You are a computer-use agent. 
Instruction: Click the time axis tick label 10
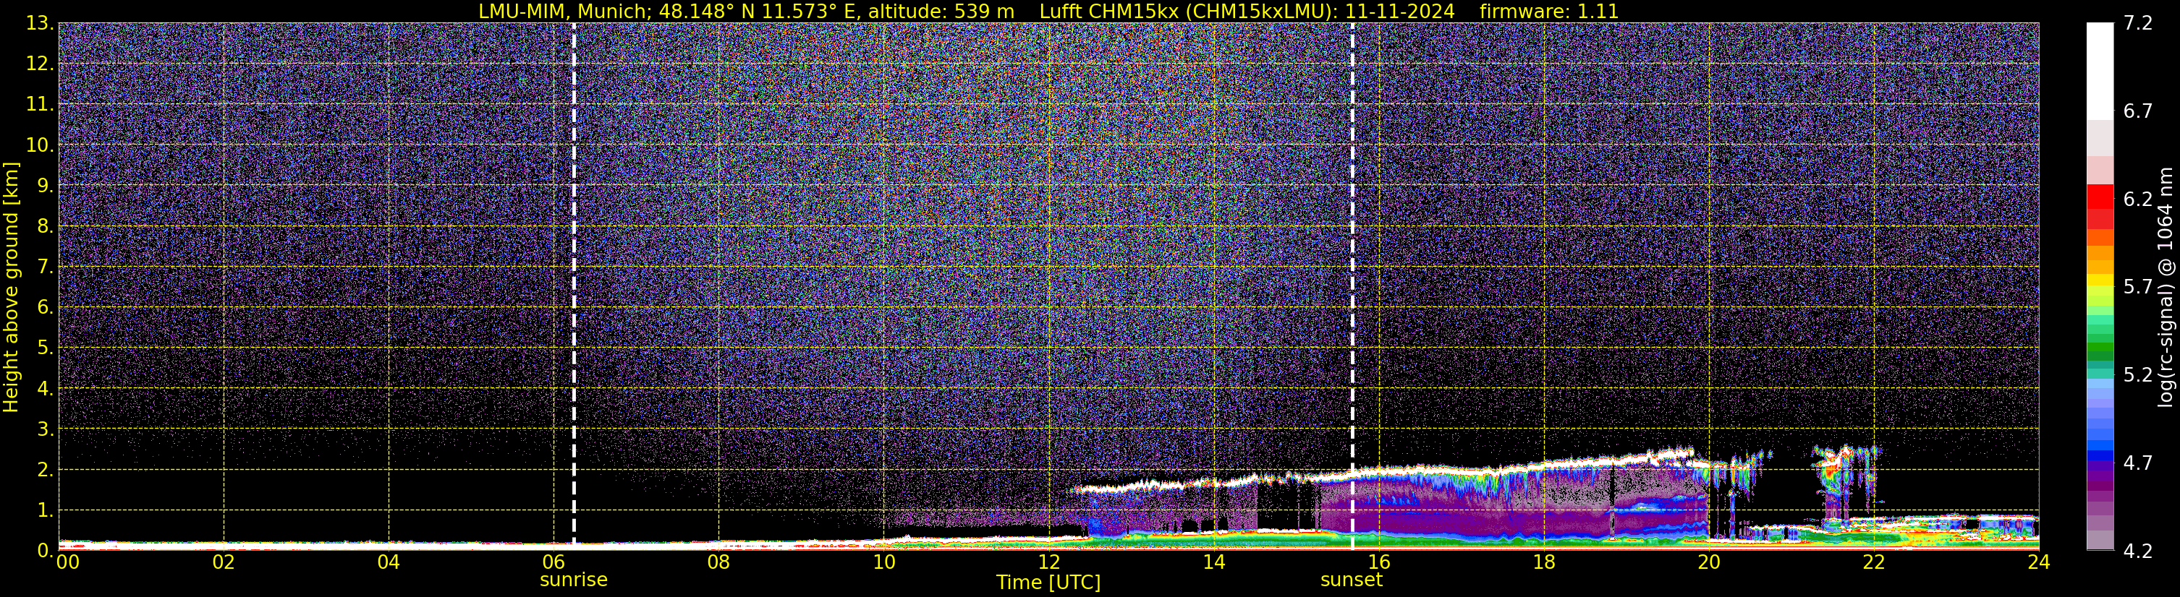883,562
